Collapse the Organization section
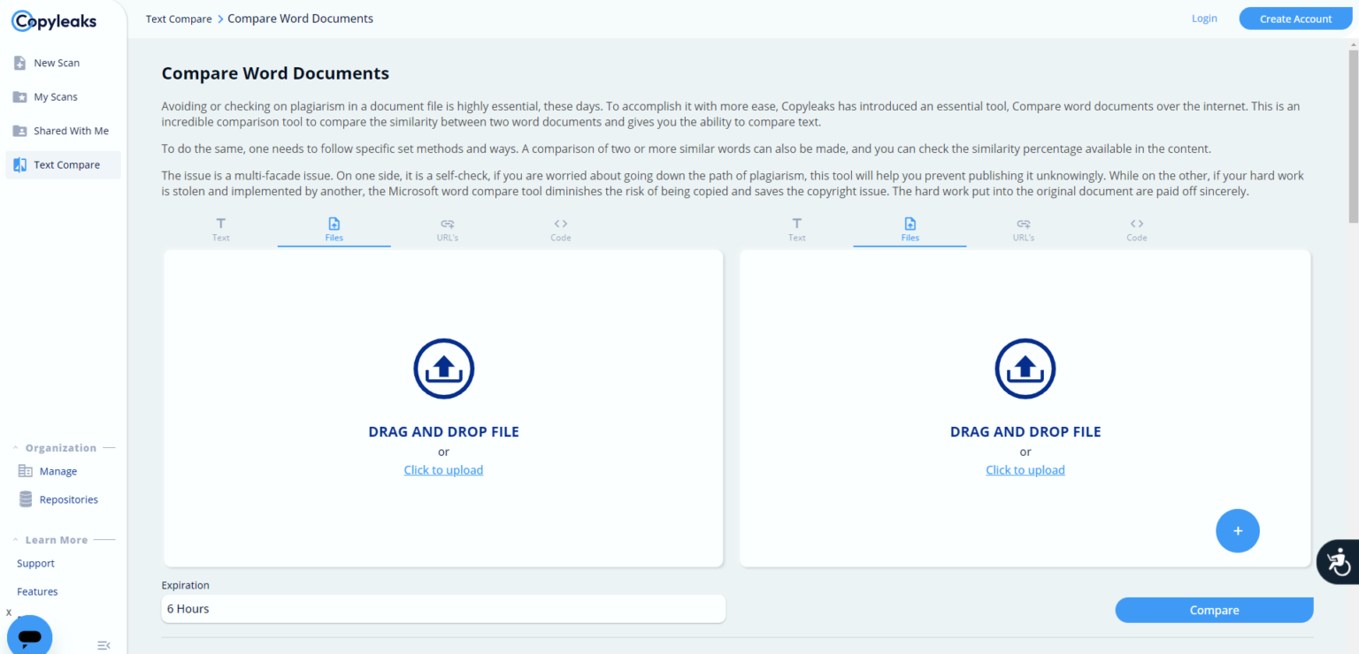Image resolution: width=1359 pixels, height=654 pixels. [x=15, y=448]
